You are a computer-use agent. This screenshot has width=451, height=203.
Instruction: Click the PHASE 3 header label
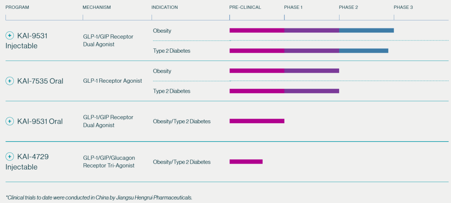[403, 8]
